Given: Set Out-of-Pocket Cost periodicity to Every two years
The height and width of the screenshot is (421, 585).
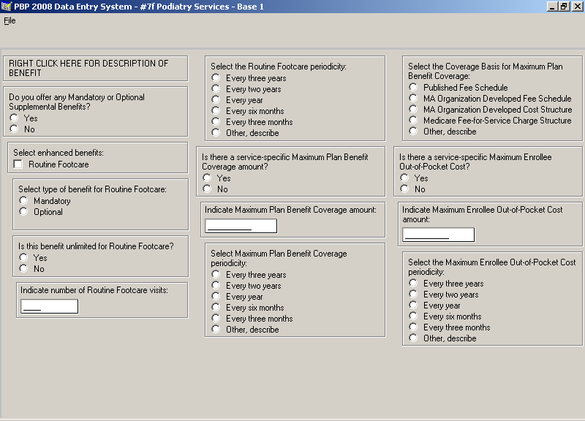Looking at the screenshot, I should tap(413, 295).
